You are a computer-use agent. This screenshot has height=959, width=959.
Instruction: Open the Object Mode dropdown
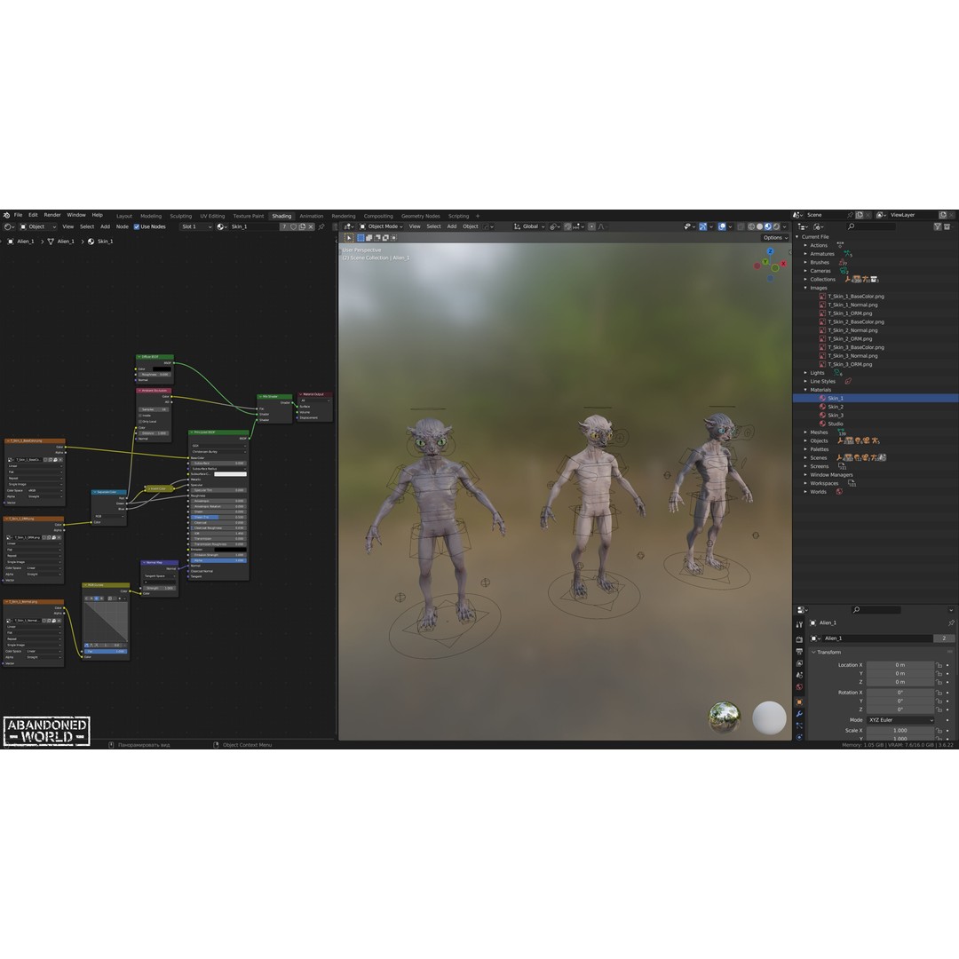point(380,226)
